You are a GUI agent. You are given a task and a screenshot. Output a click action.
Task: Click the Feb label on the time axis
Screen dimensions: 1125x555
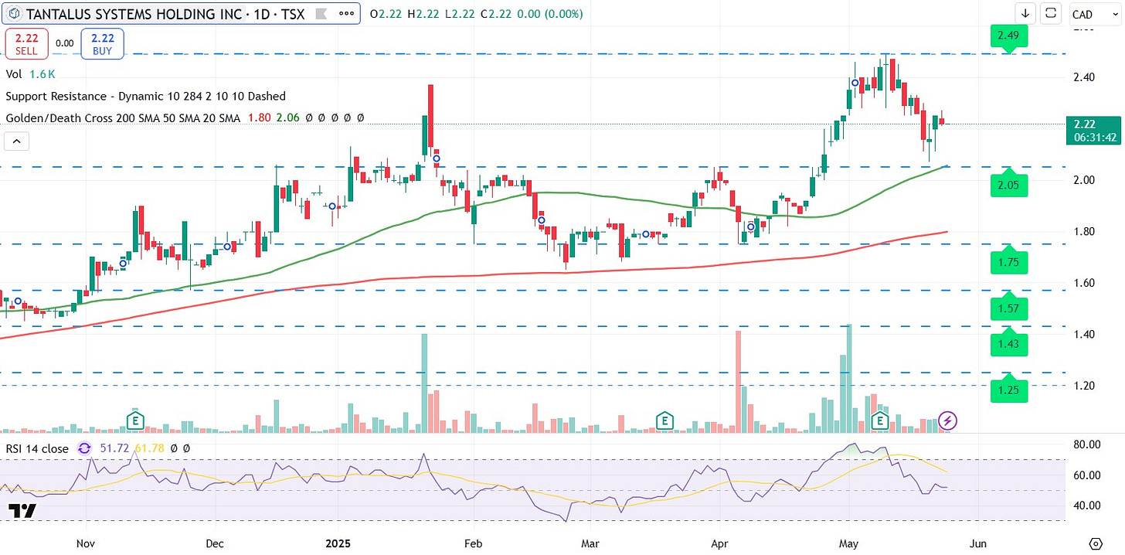[x=472, y=543]
